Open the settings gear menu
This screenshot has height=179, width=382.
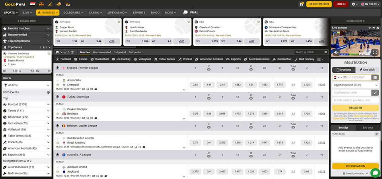pos(355,4)
